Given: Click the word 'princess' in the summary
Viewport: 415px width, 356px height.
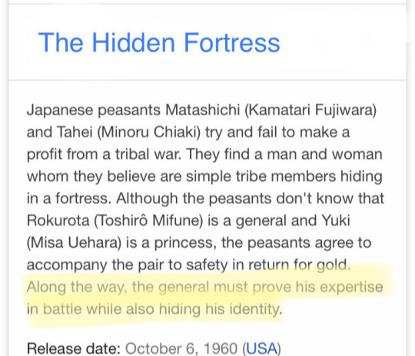Looking at the screenshot, I should (185, 242).
